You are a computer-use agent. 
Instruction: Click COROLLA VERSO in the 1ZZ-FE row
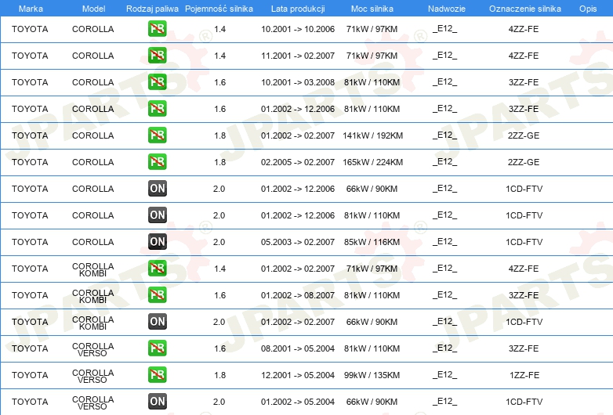click(x=92, y=376)
